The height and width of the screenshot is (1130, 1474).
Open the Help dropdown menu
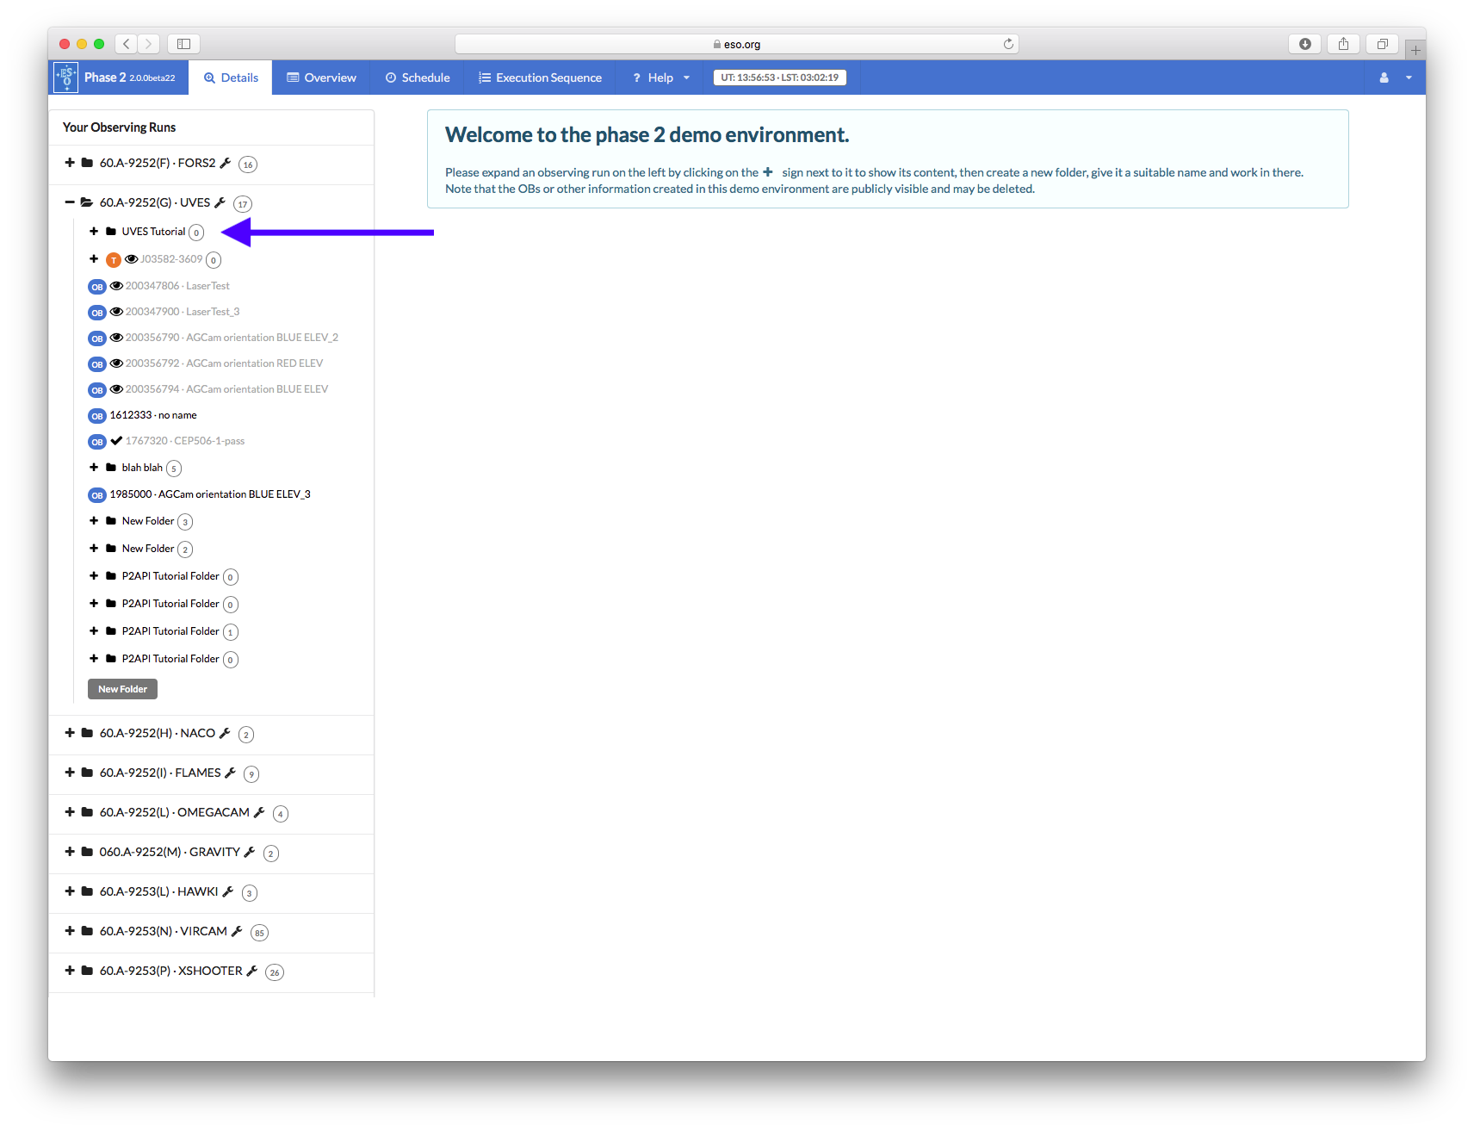click(x=660, y=78)
